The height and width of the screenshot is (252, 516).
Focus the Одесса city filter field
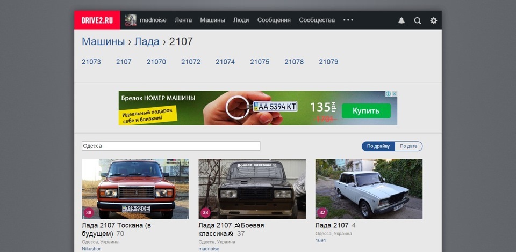(171, 146)
